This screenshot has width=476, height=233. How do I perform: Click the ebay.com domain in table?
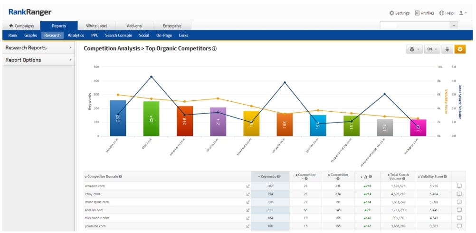91,194
